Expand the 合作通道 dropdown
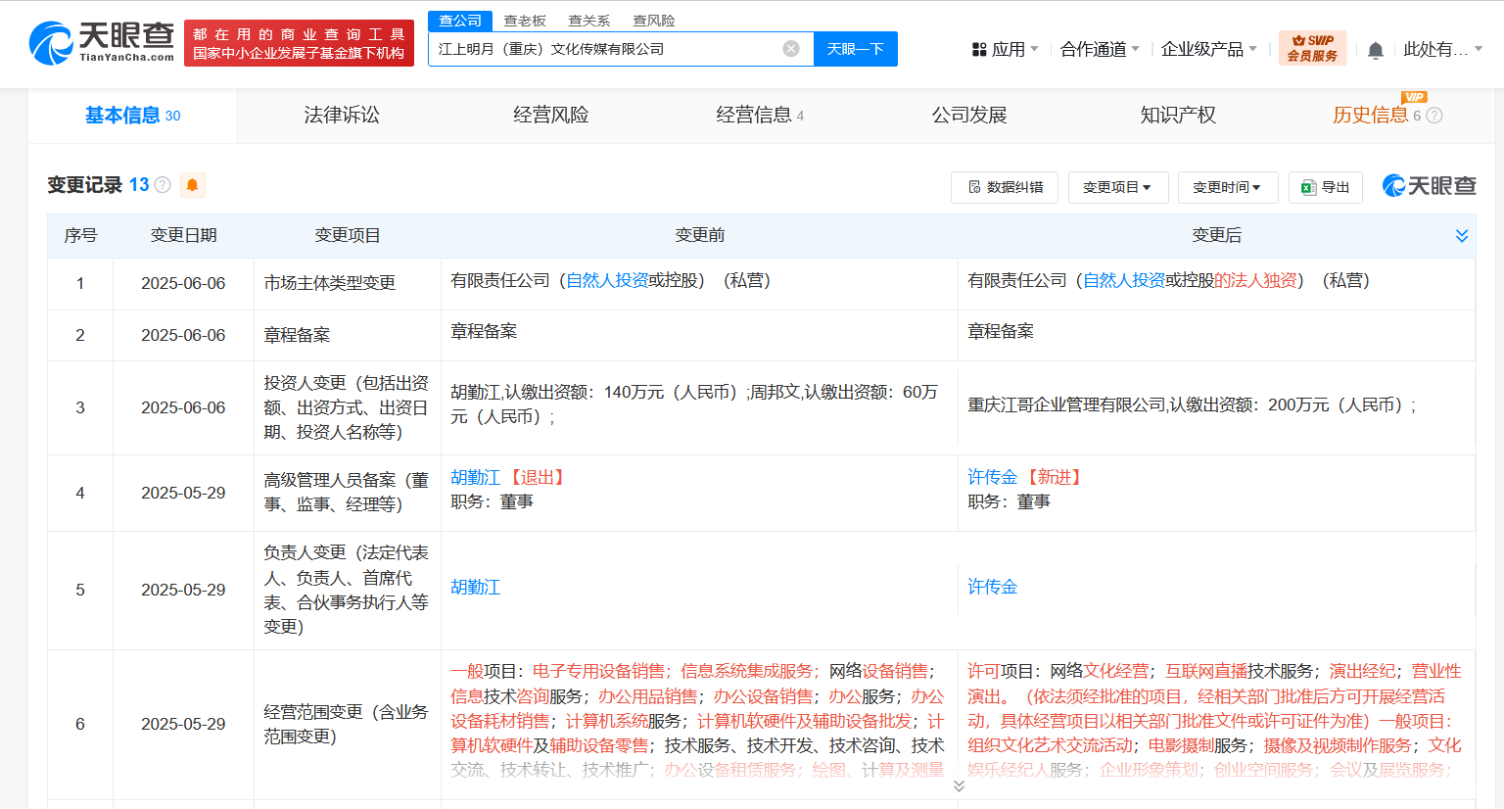Image resolution: width=1504 pixels, height=809 pixels. [x=1100, y=49]
